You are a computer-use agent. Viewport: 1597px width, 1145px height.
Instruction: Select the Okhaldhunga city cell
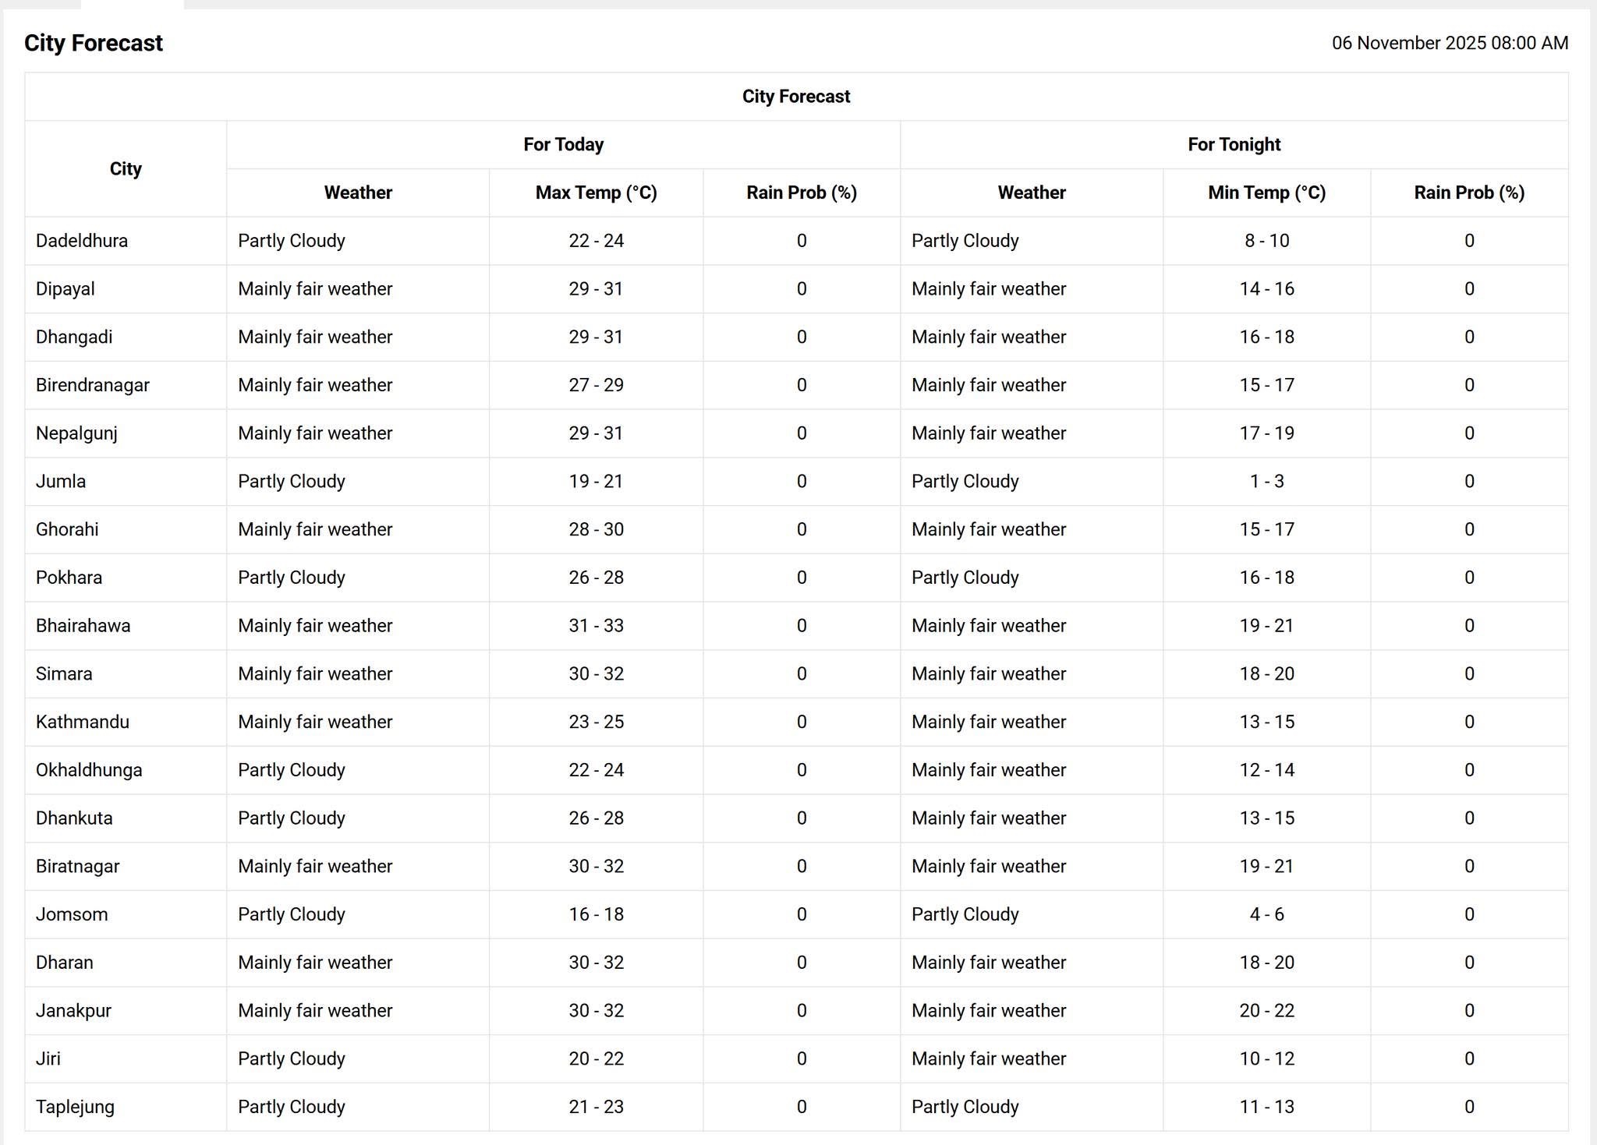[x=89, y=770]
